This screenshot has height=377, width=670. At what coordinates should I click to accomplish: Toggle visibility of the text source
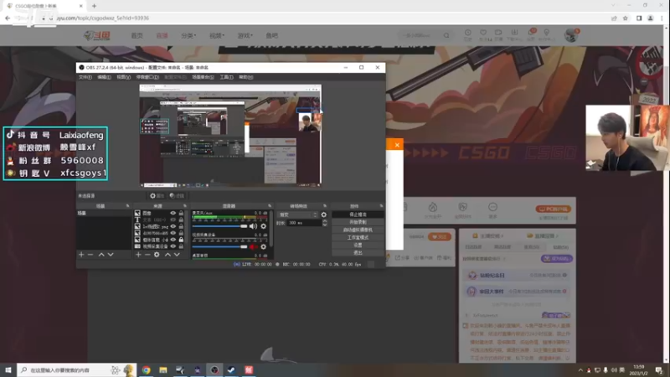pos(173,219)
